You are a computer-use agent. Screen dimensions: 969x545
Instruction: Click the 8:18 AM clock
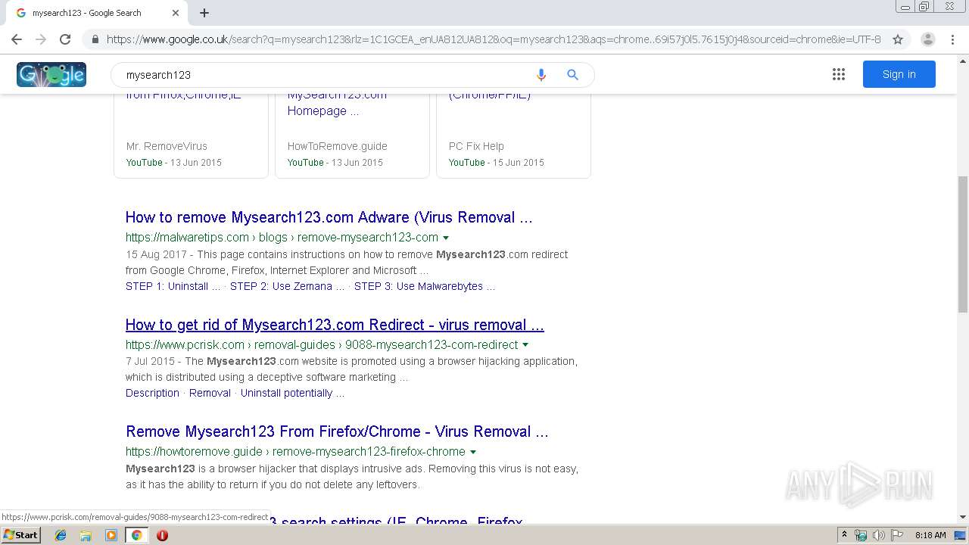point(930,535)
